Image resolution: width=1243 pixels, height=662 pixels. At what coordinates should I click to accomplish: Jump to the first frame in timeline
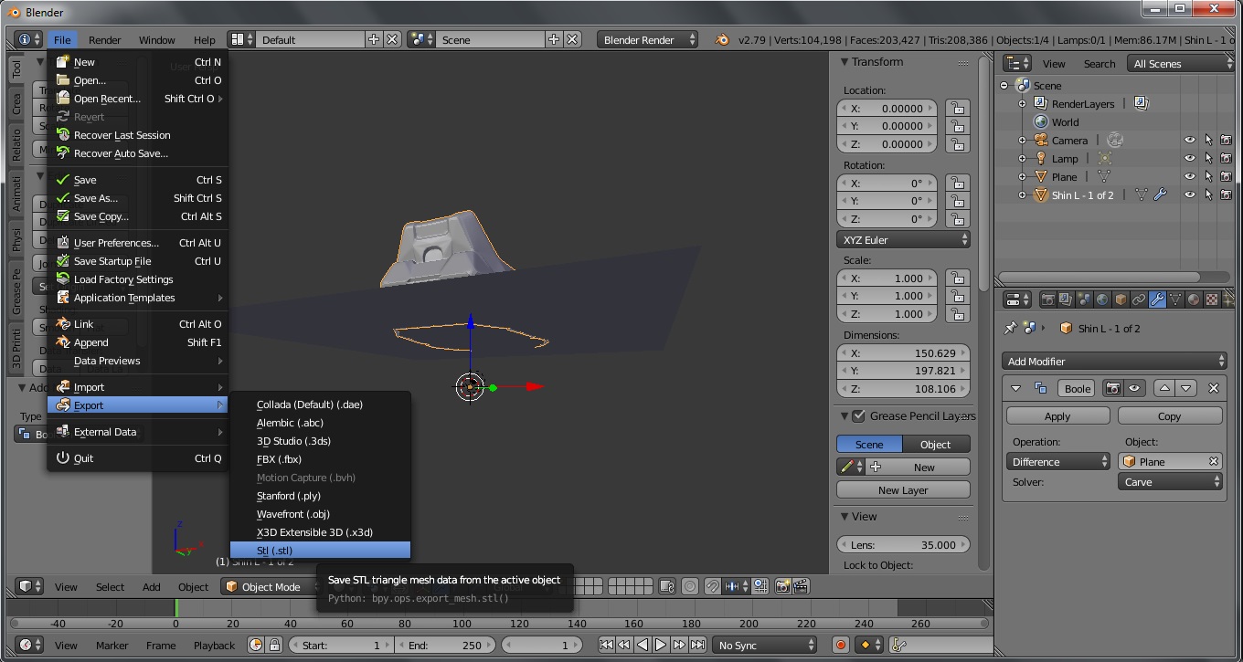tap(606, 645)
